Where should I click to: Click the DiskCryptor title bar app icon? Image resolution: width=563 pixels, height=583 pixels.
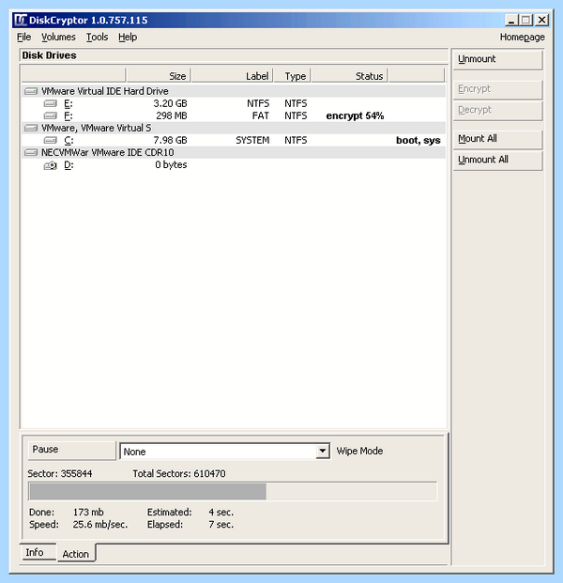coord(20,20)
